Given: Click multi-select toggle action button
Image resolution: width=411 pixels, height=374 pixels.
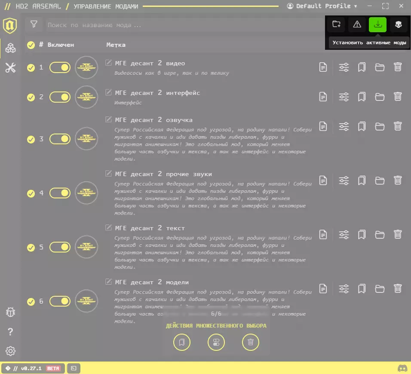Looking at the screenshot, I should [216, 342].
